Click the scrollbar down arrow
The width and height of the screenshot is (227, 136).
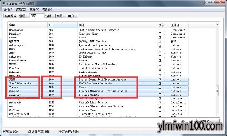tap(218, 115)
